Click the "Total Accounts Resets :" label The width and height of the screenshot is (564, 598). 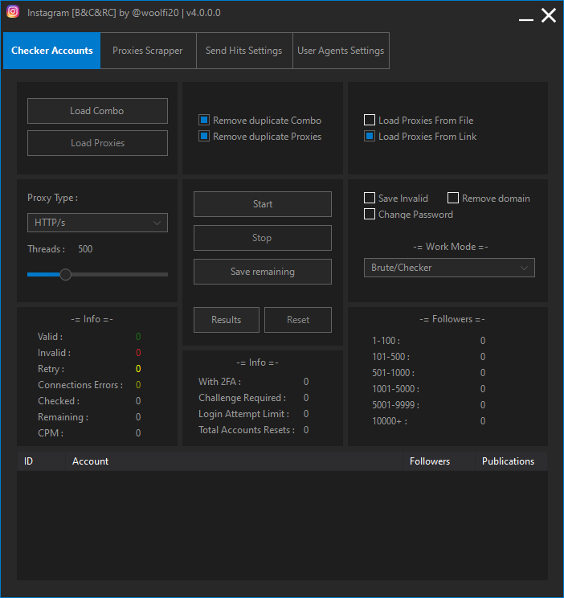pyautogui.click(x=247, y=430)
